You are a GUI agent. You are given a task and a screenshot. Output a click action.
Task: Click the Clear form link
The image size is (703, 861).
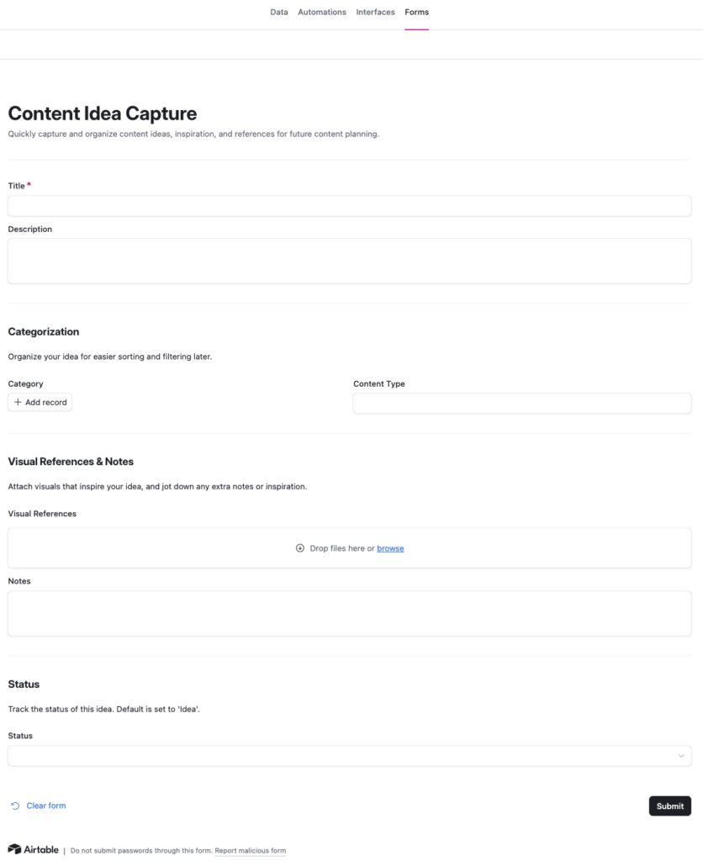pos(46,806)
